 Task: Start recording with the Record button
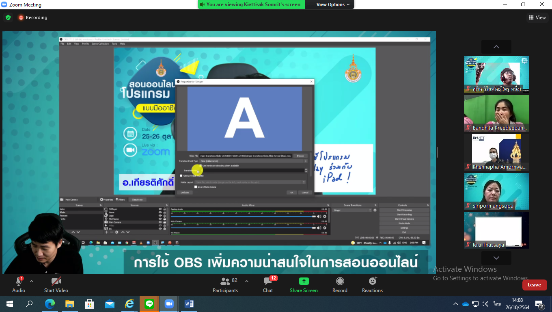click(x=340, y=285)
